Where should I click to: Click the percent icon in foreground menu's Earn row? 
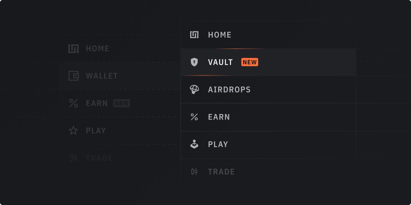coord(194,117)
